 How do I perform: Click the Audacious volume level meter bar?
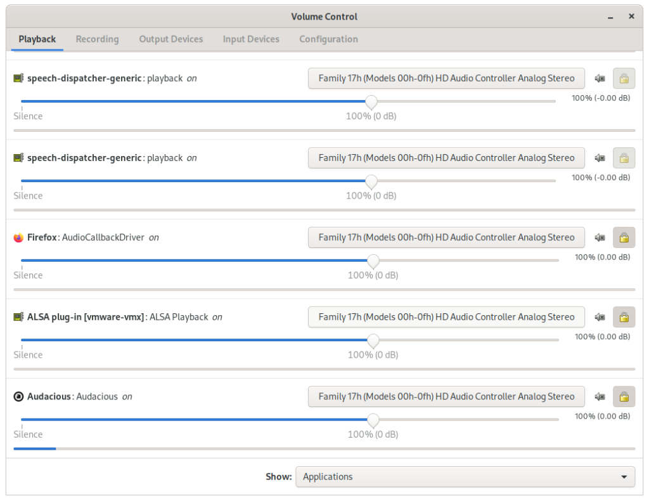324,449
